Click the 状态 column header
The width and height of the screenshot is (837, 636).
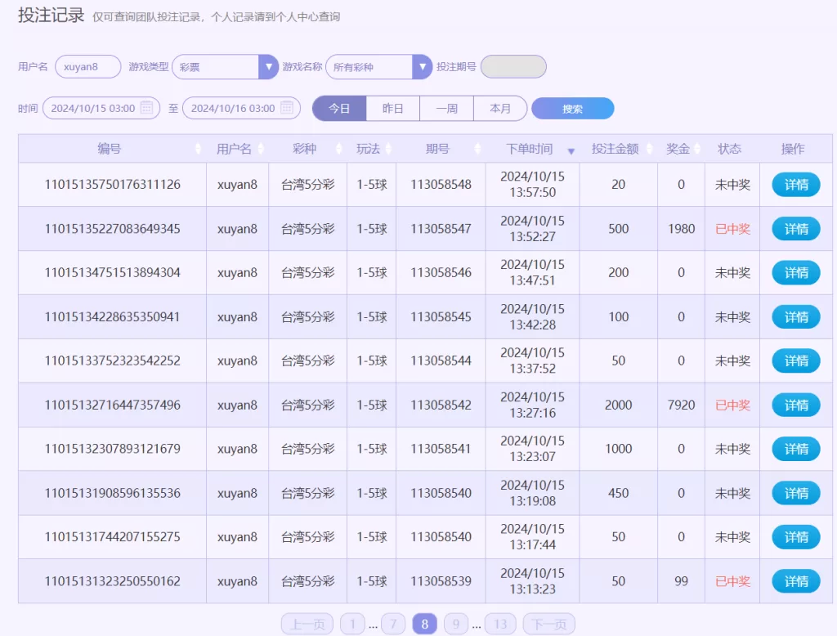(x=729, y=149)
